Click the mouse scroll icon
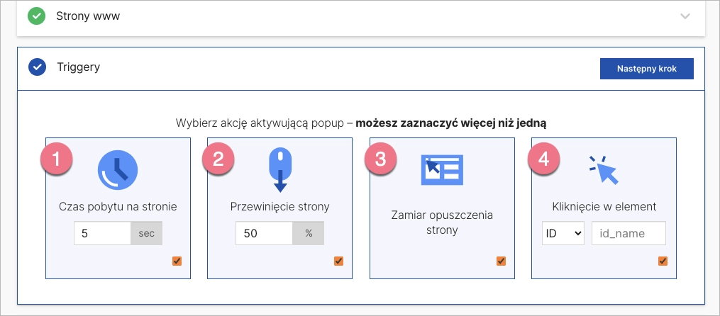The image size is (720, 316). coord(280,170)
